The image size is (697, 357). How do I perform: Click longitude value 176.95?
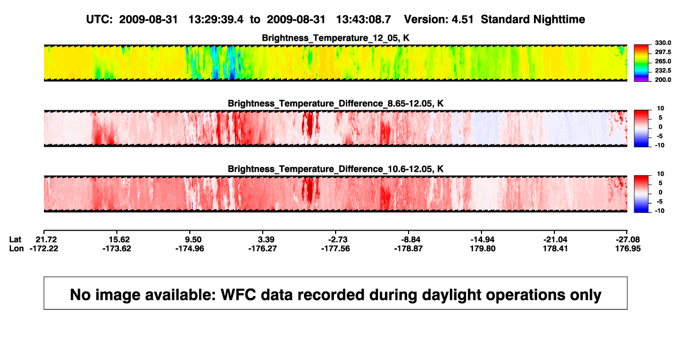pos(628,248)
